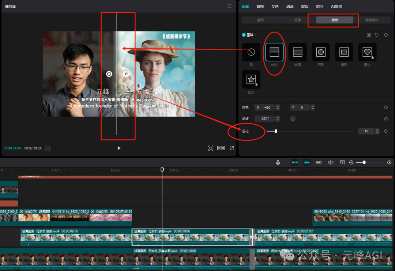Image resolution: width=395 pixels, height=271 pixels.
Task: Open the 美颜美体 sub-tab
Action: pyautogui.click(x=372, y=20)
